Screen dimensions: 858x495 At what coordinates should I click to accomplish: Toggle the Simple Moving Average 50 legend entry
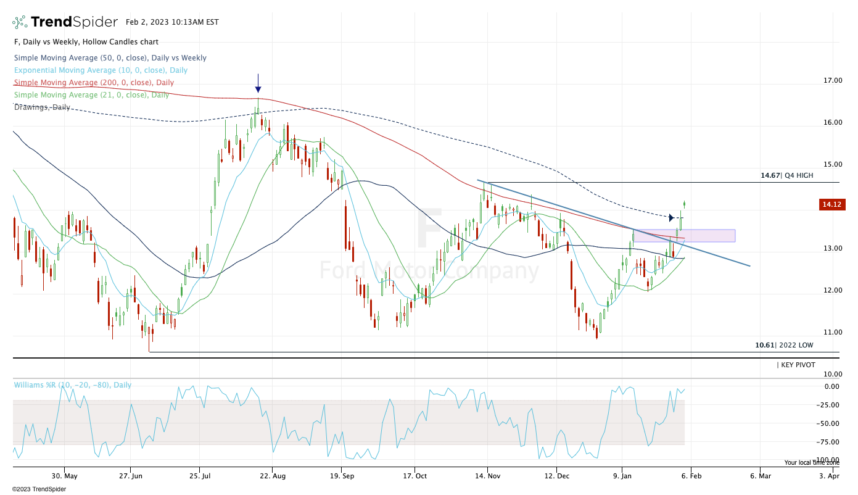pyautogui.click(x=110, y=58)
